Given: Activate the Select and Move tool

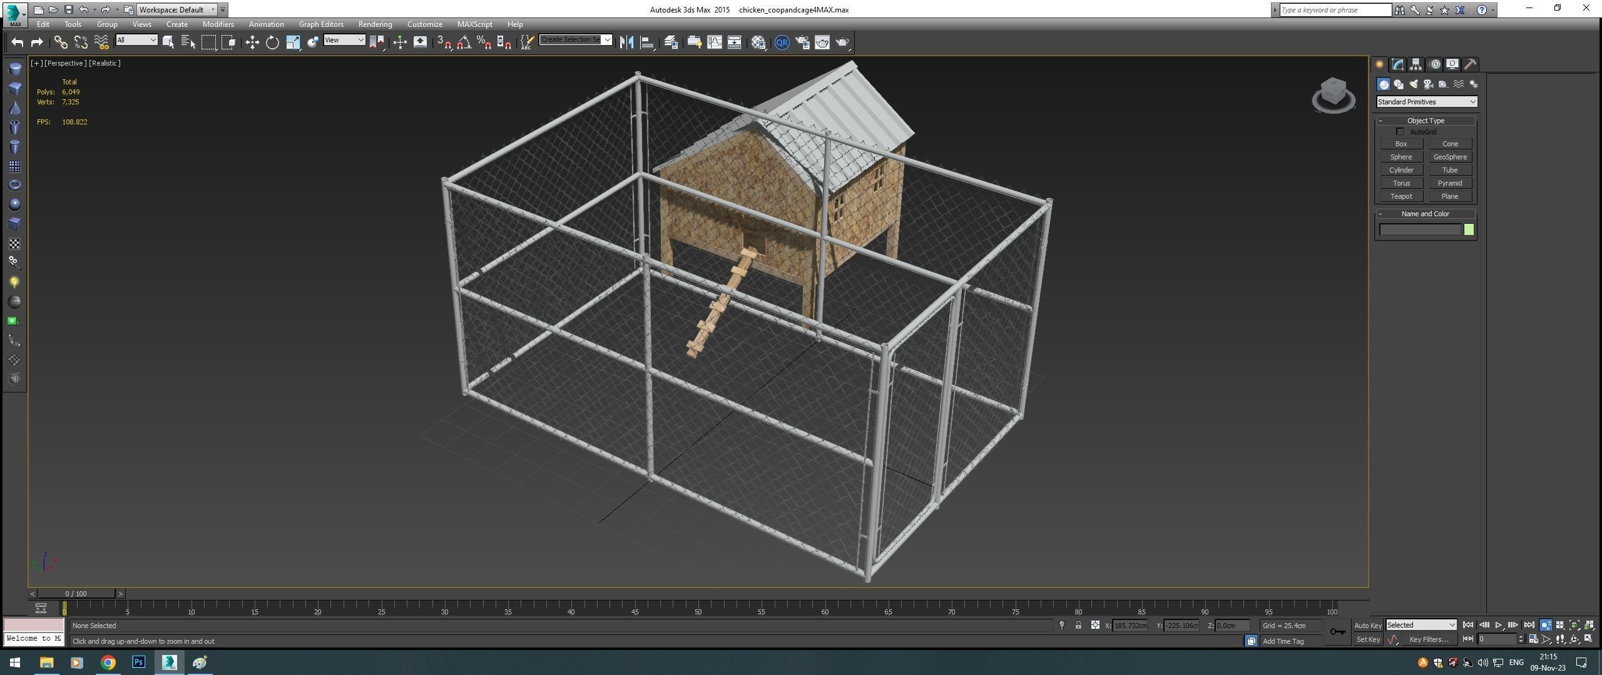Looking at the screenshot, I should tap(252, 42).
